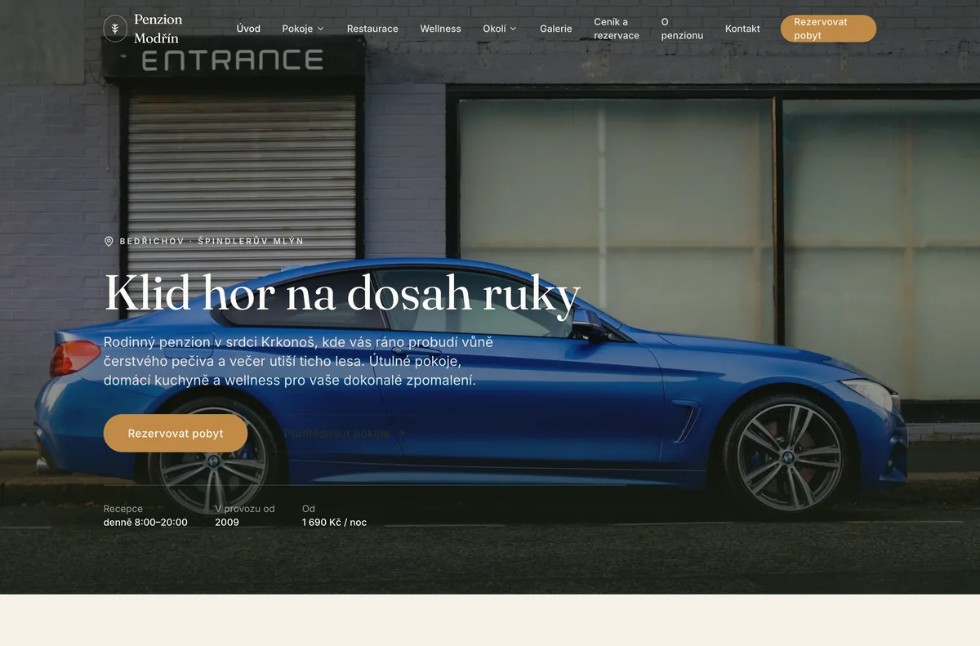The image size is (980, 646).
Task: Expand the Okolí dropdown menu
Action: 500,29
